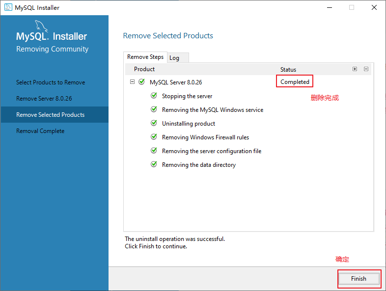Click check icon beside Removing the data directory
Screen dimensions: 386x291
[x=154, y=164]
